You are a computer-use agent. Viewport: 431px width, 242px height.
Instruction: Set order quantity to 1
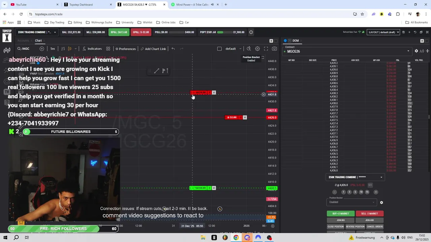pyautogui.click(x=343, y=192)
